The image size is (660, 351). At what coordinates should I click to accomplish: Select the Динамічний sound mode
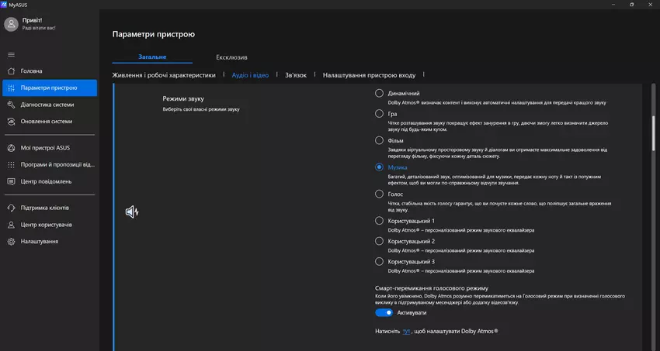coord(379,94)
